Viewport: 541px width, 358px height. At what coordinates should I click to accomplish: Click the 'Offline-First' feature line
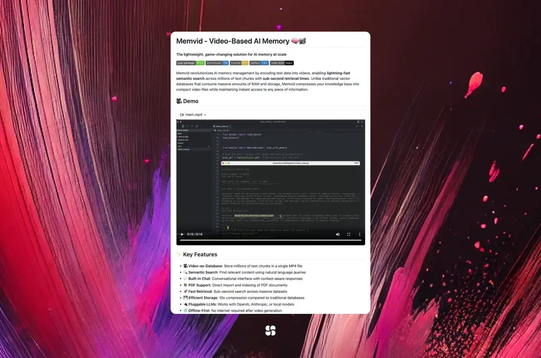tap(232, 311)
